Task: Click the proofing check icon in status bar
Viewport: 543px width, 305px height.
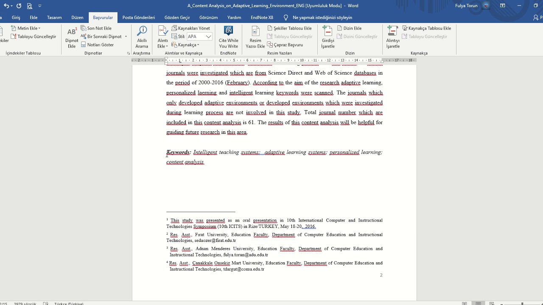Action: 46,303
